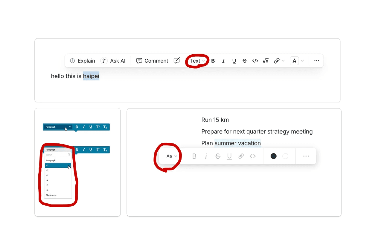Image resolution: width=375 pixels, height=245 pixels.
Task: Toggle underline in the Aa floating toolbar
Action: pos(229,156)
